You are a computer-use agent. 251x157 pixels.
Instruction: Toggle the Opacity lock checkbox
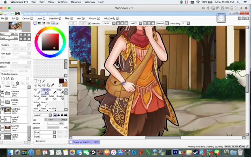1,71
